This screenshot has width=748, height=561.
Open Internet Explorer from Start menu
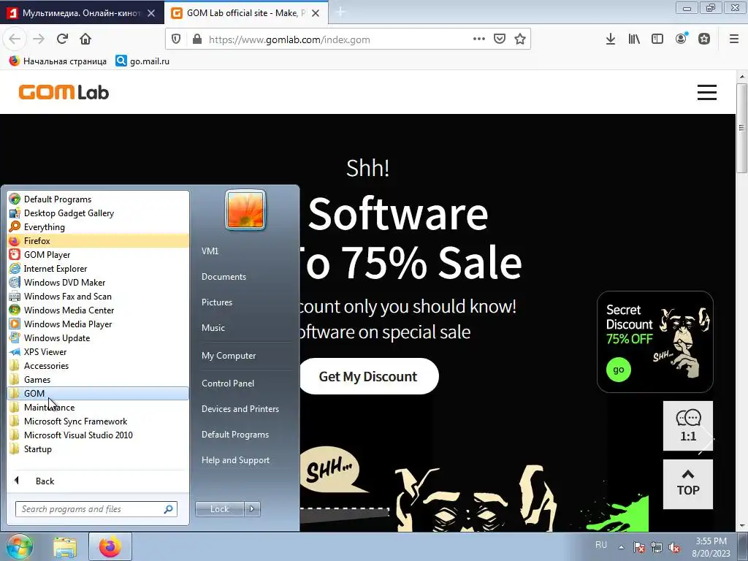click(x=99, y=269)
